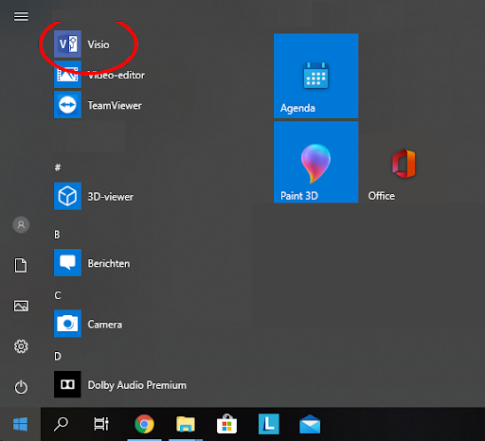This screenshot has height=441, width=485.
Task: Click the Power button icon
Action: click(21, 387)
